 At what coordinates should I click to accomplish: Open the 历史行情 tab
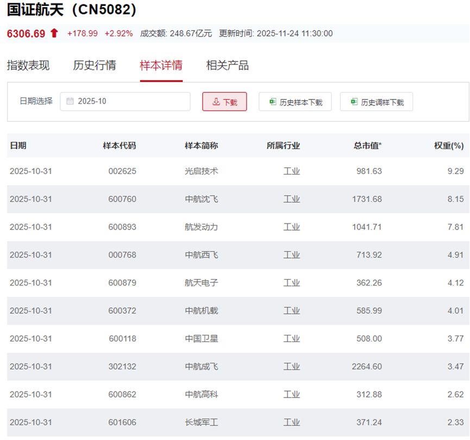(95, 66)
